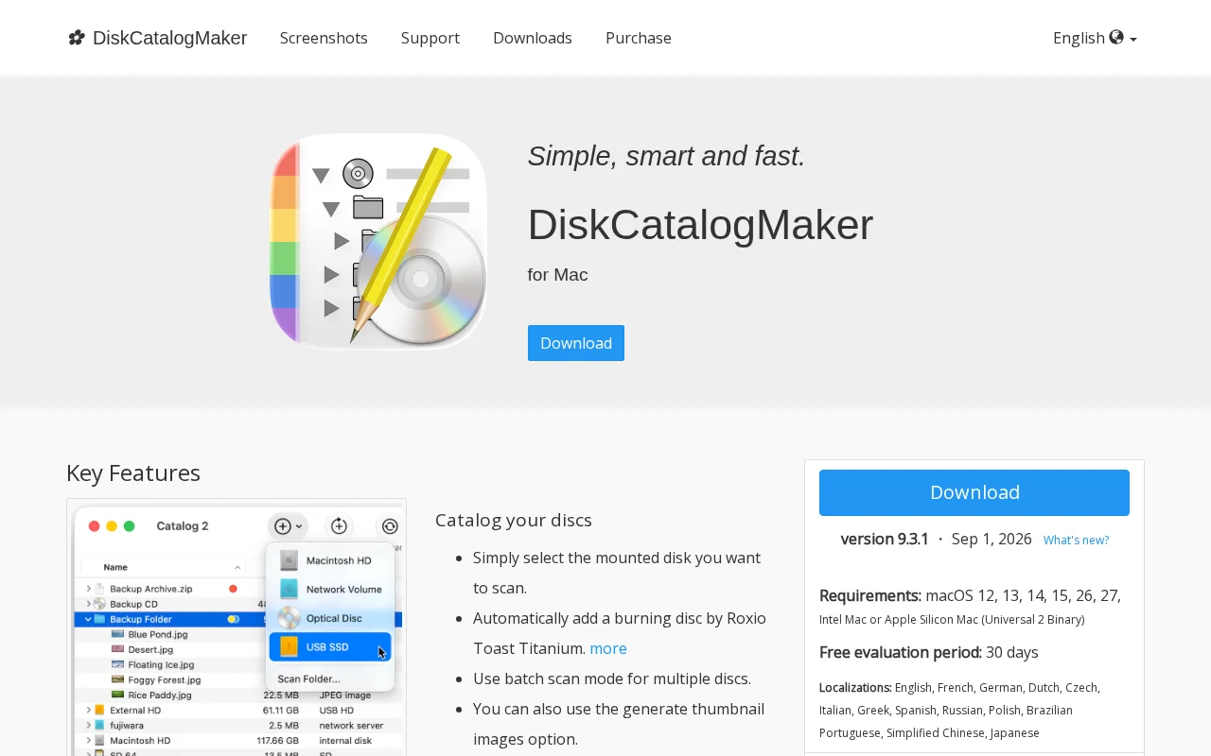Go to the Support page

[430, 38]
